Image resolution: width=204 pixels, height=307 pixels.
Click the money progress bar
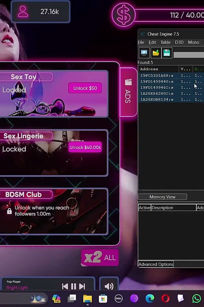170,15
